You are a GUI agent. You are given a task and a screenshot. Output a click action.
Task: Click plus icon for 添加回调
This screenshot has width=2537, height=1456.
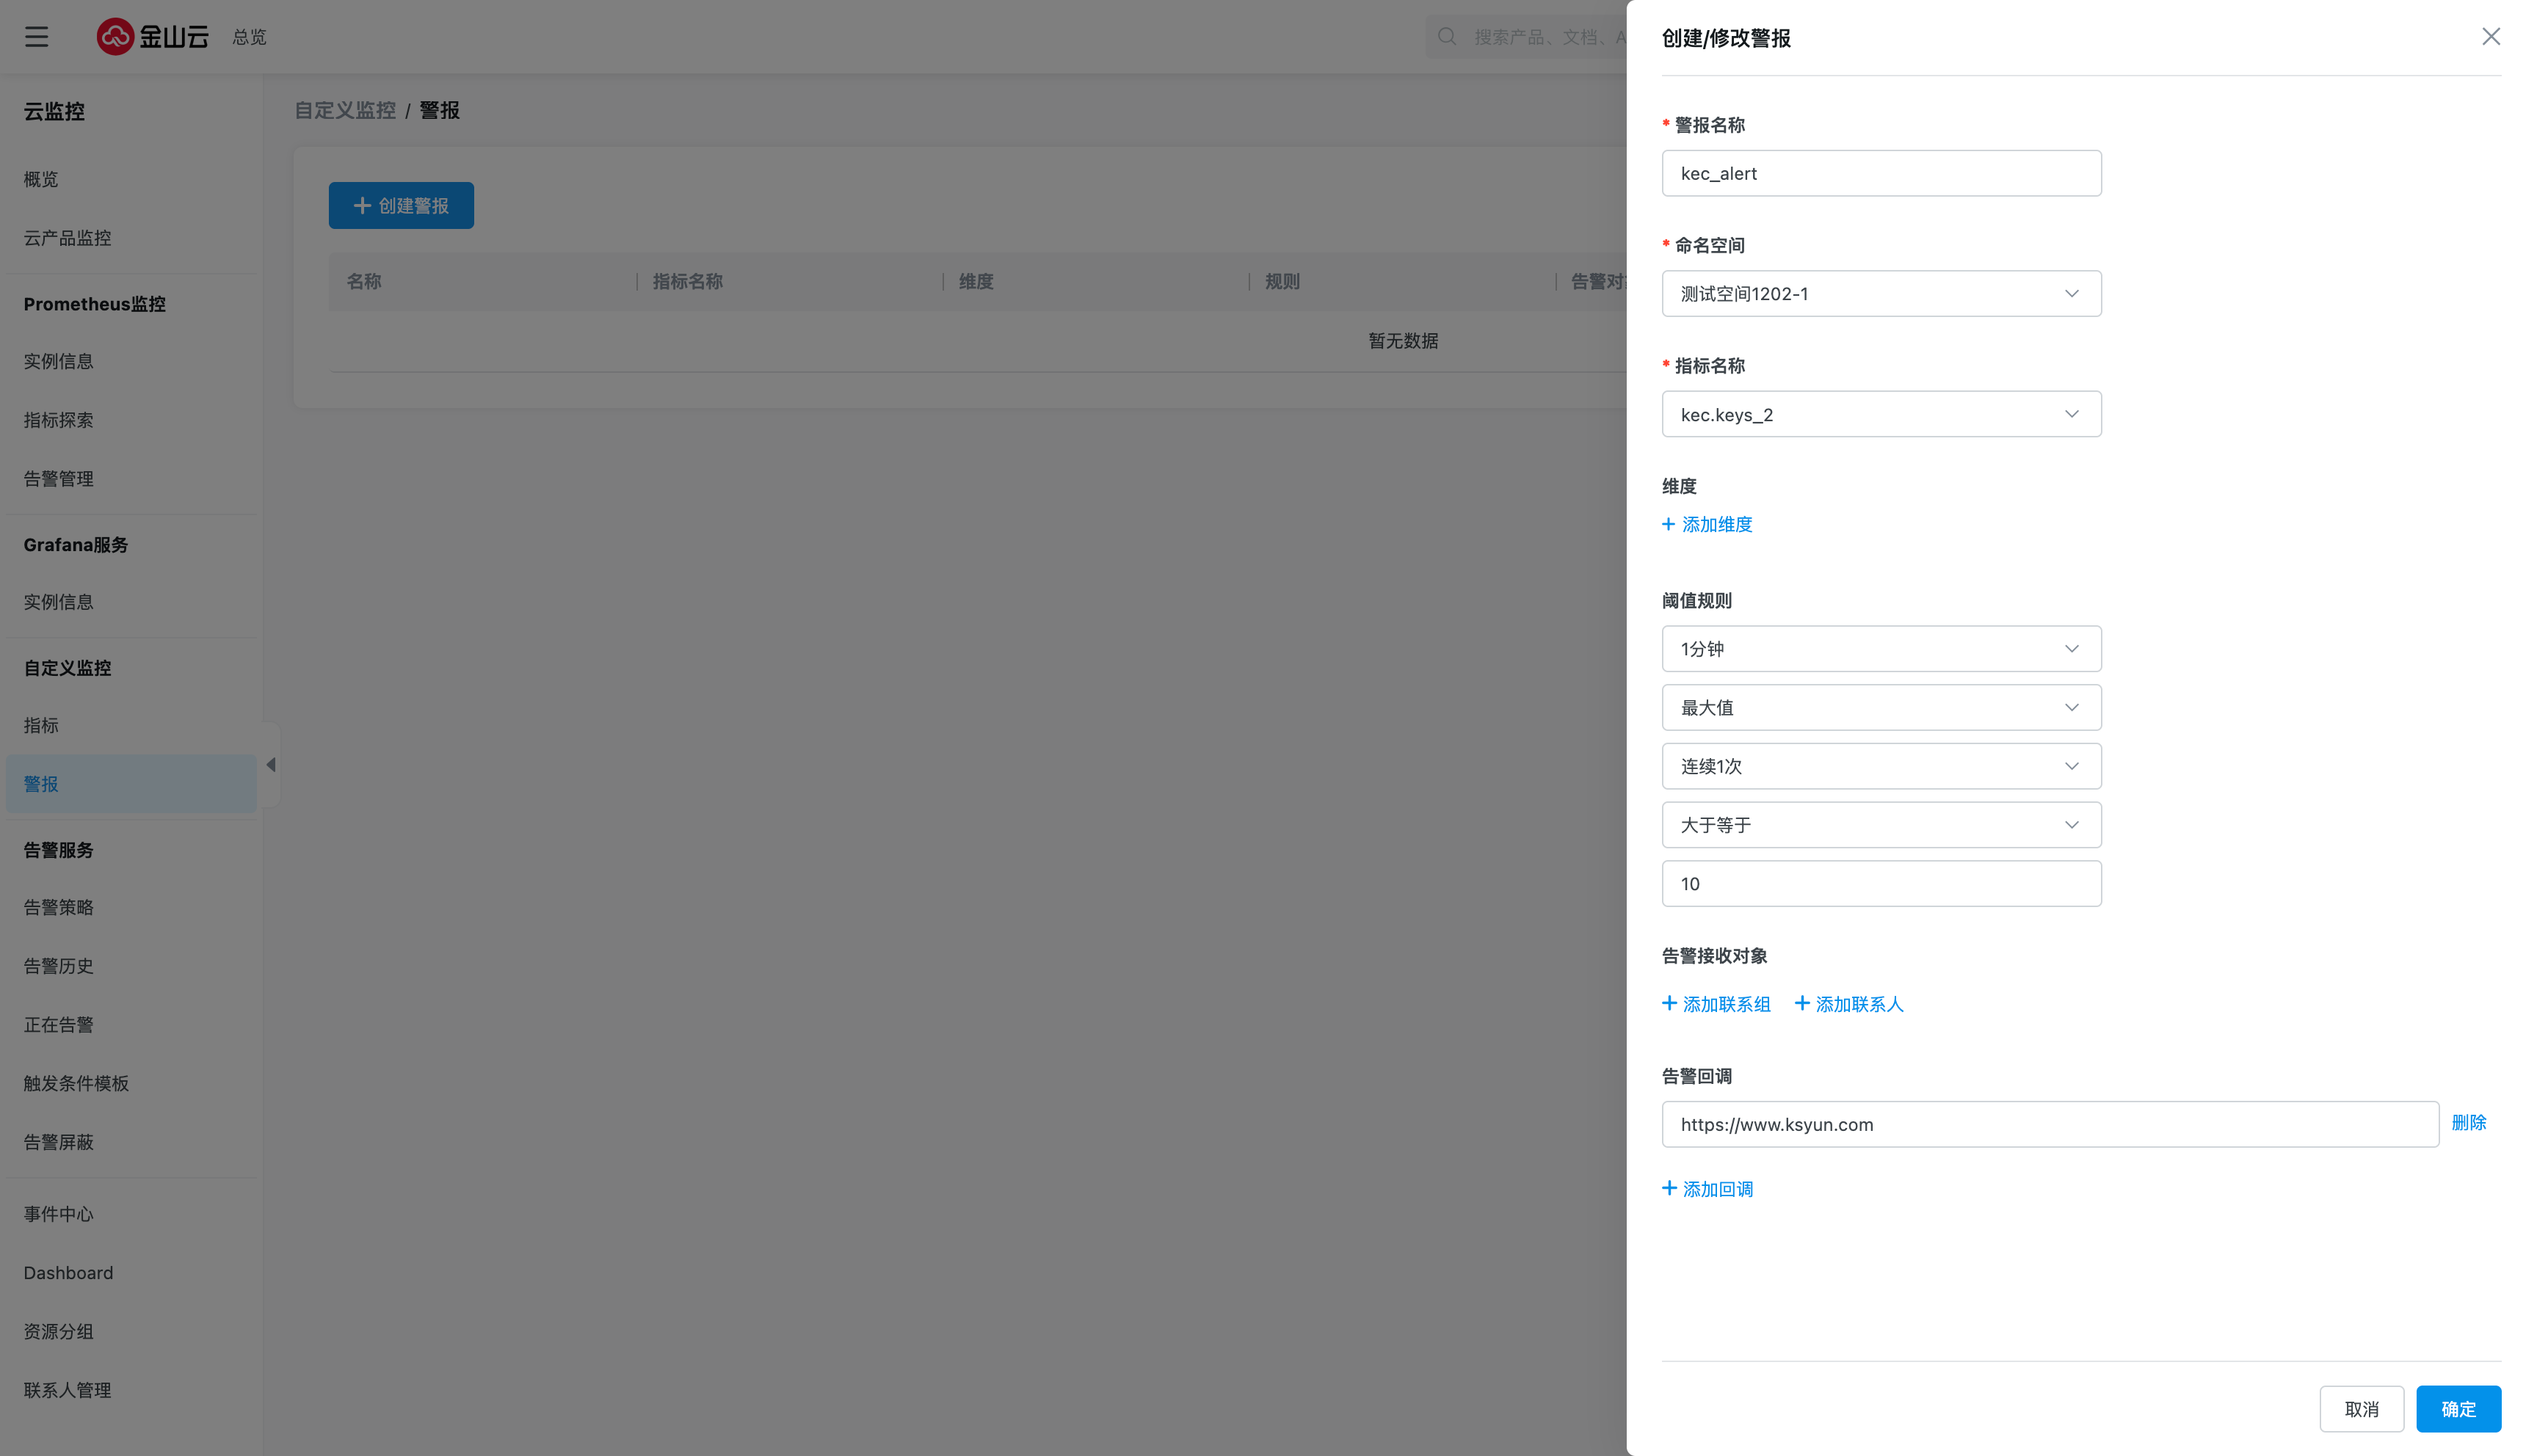[x=1669, y=1188]
